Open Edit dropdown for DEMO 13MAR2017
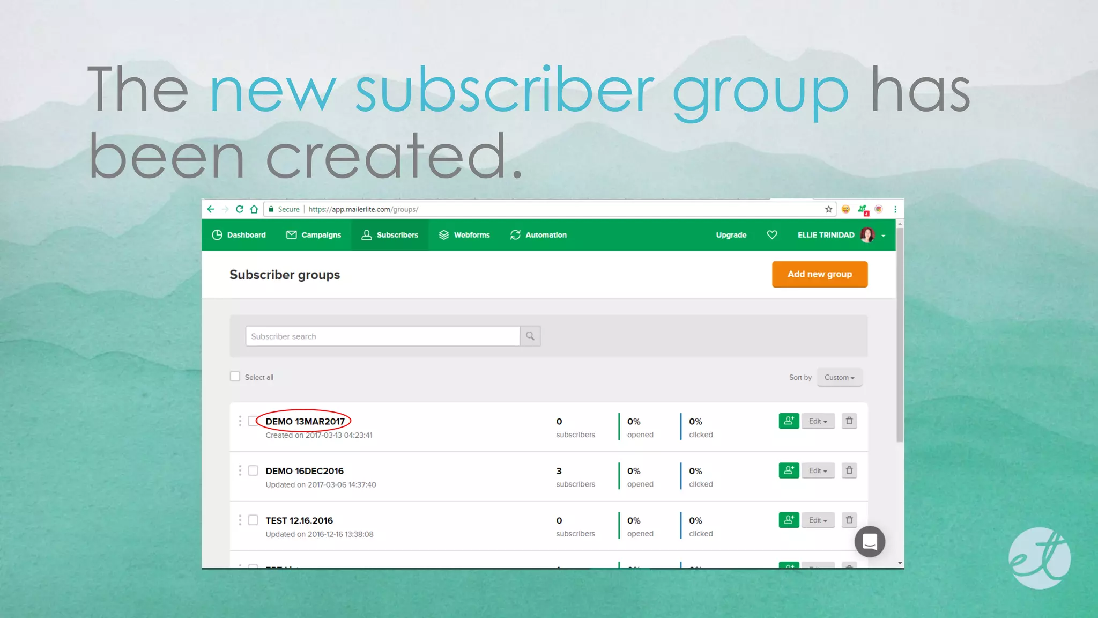The width and height of the screenshot is (1098, 618). pyautogui.click(x=818, y=421)
